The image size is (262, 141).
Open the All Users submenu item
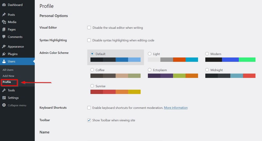[x=8, y=70]
